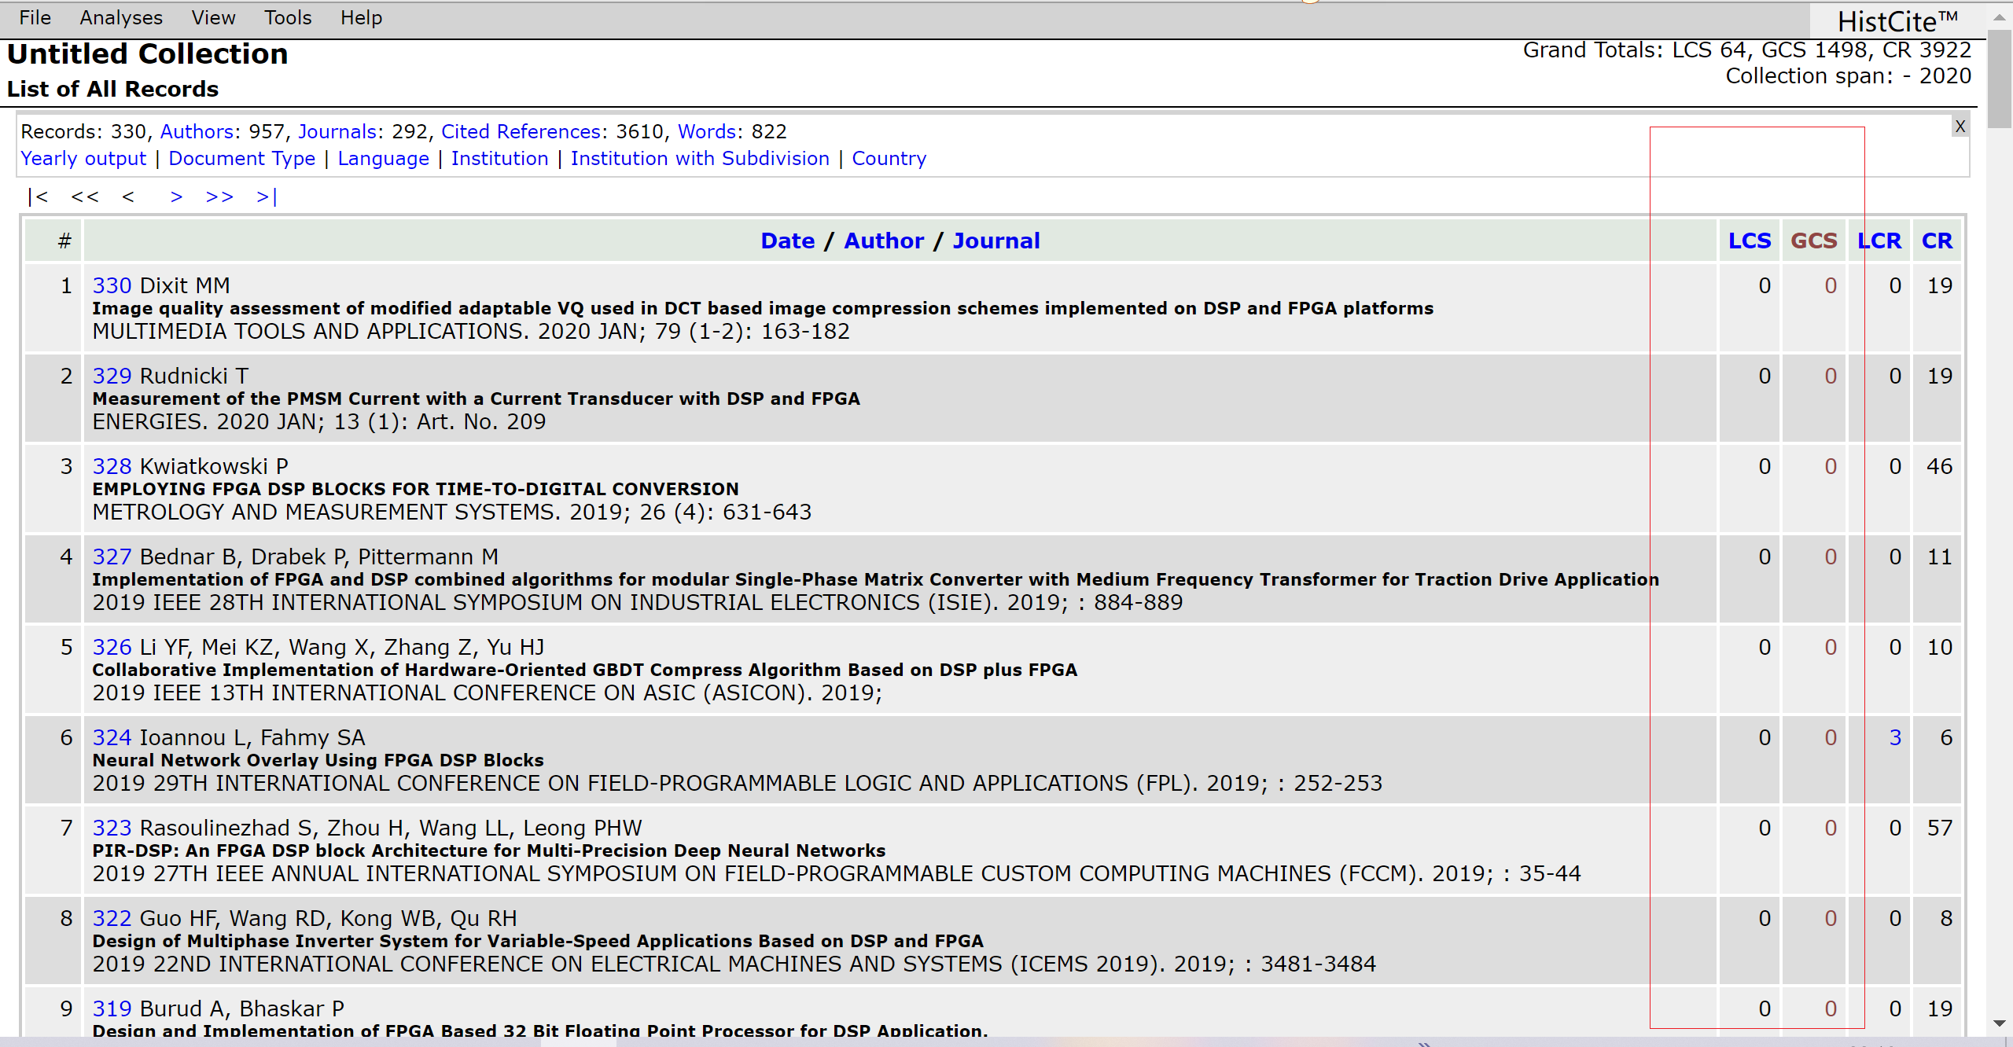View the Document Type breakdown

pos(241,159)
